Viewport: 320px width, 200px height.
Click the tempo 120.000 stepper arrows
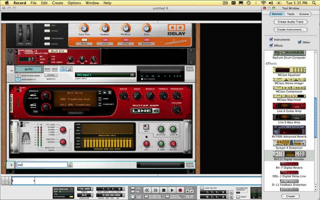tap(92, 189)
